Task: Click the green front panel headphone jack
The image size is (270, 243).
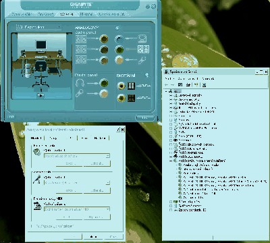Action: [104, 83]
